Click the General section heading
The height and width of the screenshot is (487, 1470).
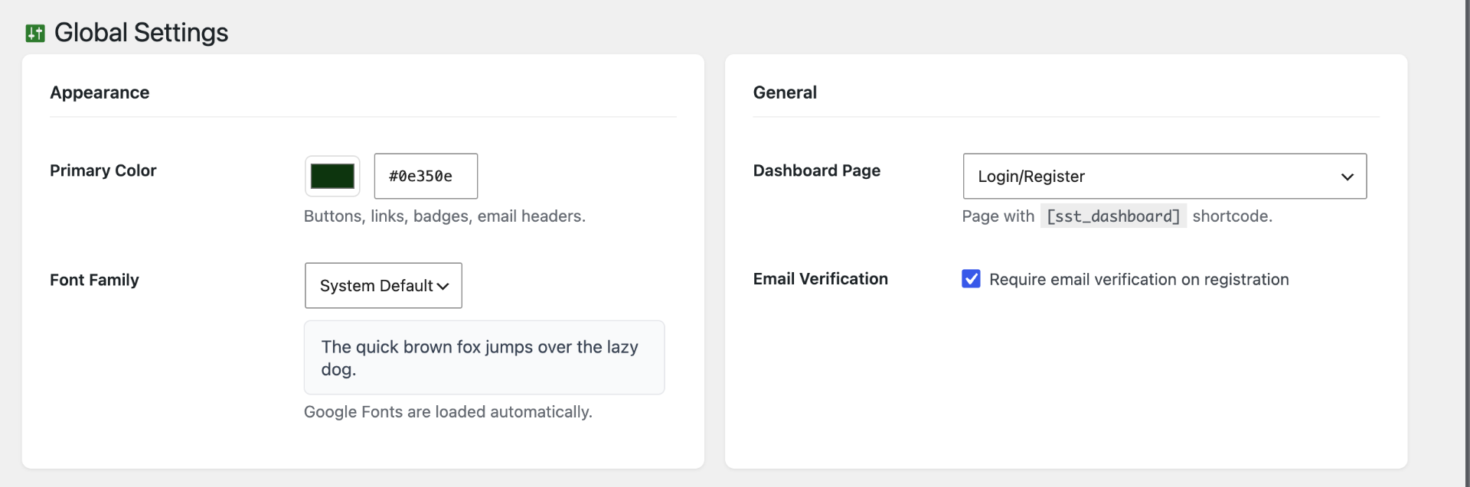click(x=785, y=93)
